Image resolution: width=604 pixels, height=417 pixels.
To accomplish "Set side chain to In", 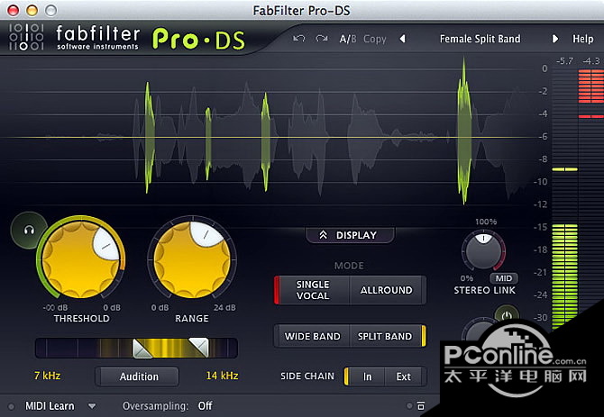I will pyautogui.click(x=366, y=376).
